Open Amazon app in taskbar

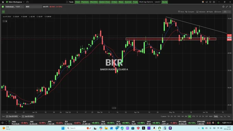click(154, 128)
